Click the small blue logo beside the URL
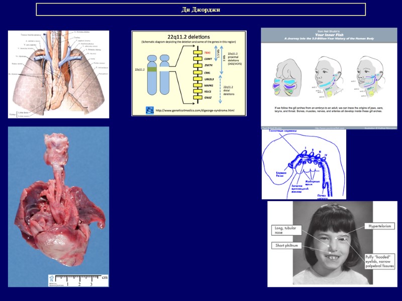 point(149,110)
